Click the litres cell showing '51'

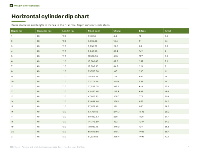(x=151, y=41)
